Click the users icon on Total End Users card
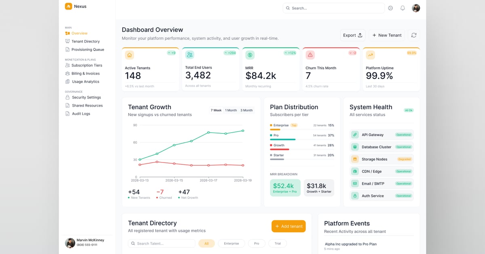Image resolution: width=485 pixels, height=254 pixels. [x=190, y=54]
